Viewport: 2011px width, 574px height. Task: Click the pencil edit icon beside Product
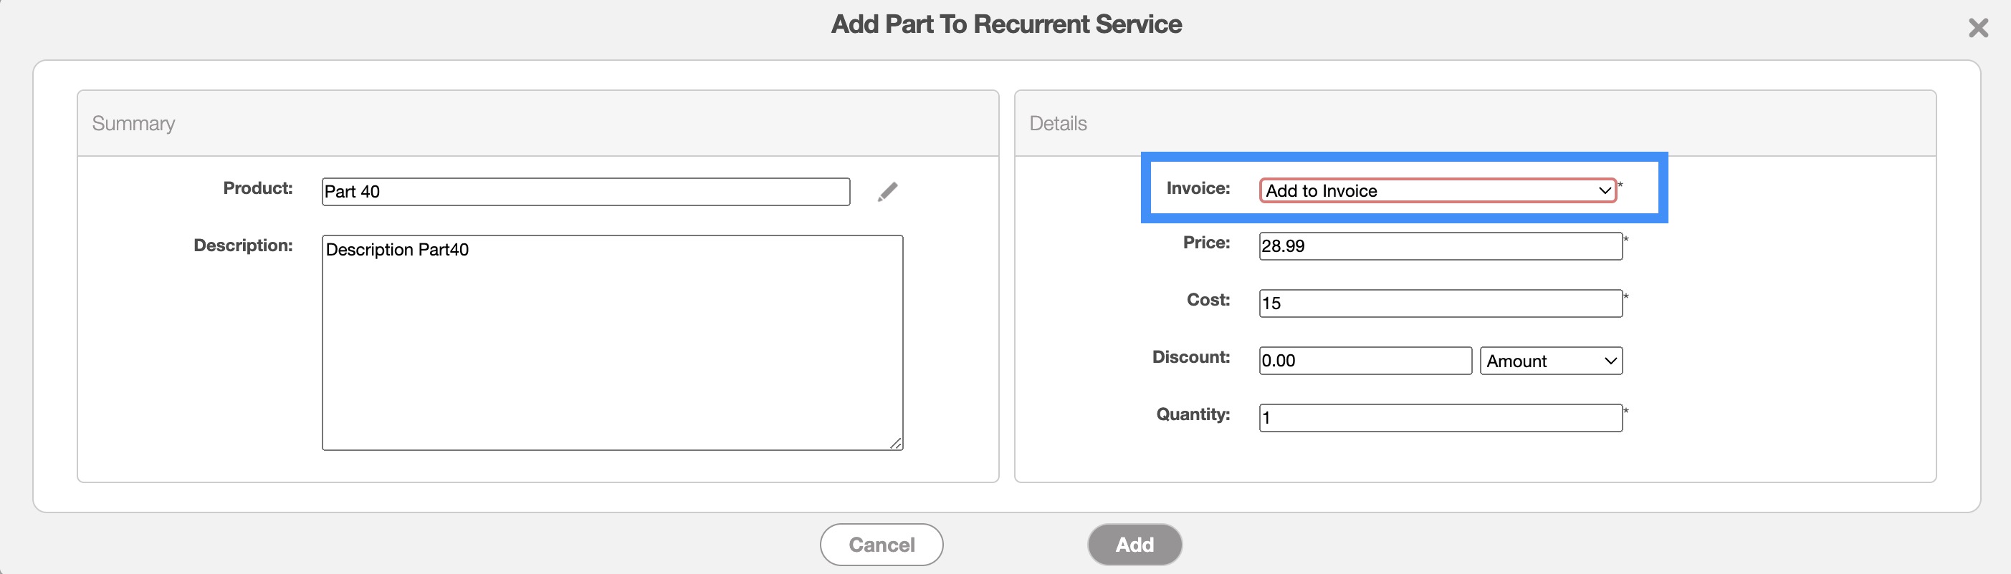(887, 192)
